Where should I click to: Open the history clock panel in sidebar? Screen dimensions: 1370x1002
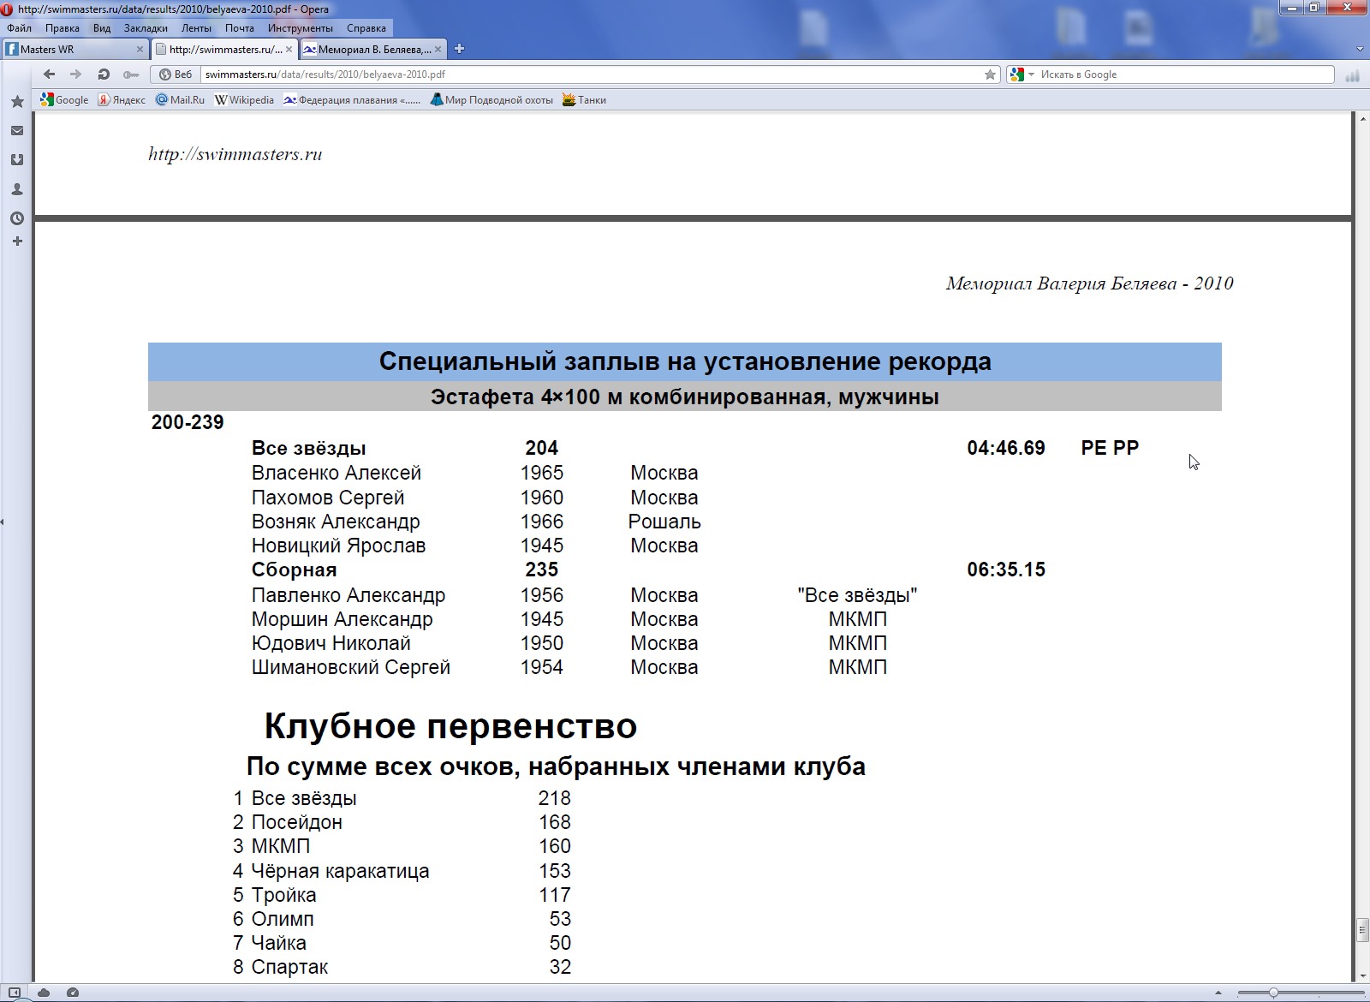(x=16, y=218)
